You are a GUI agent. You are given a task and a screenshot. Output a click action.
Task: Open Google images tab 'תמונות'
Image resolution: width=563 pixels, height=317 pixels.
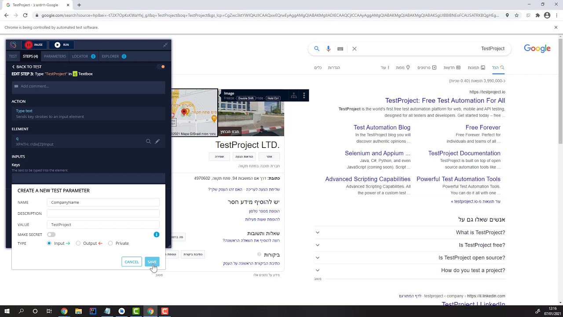[476, 68]
